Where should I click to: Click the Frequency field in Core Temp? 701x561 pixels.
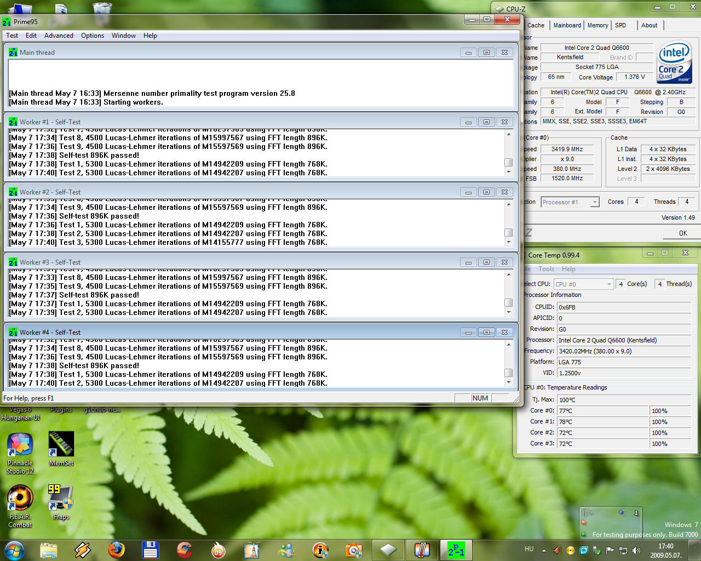point(625,351)
